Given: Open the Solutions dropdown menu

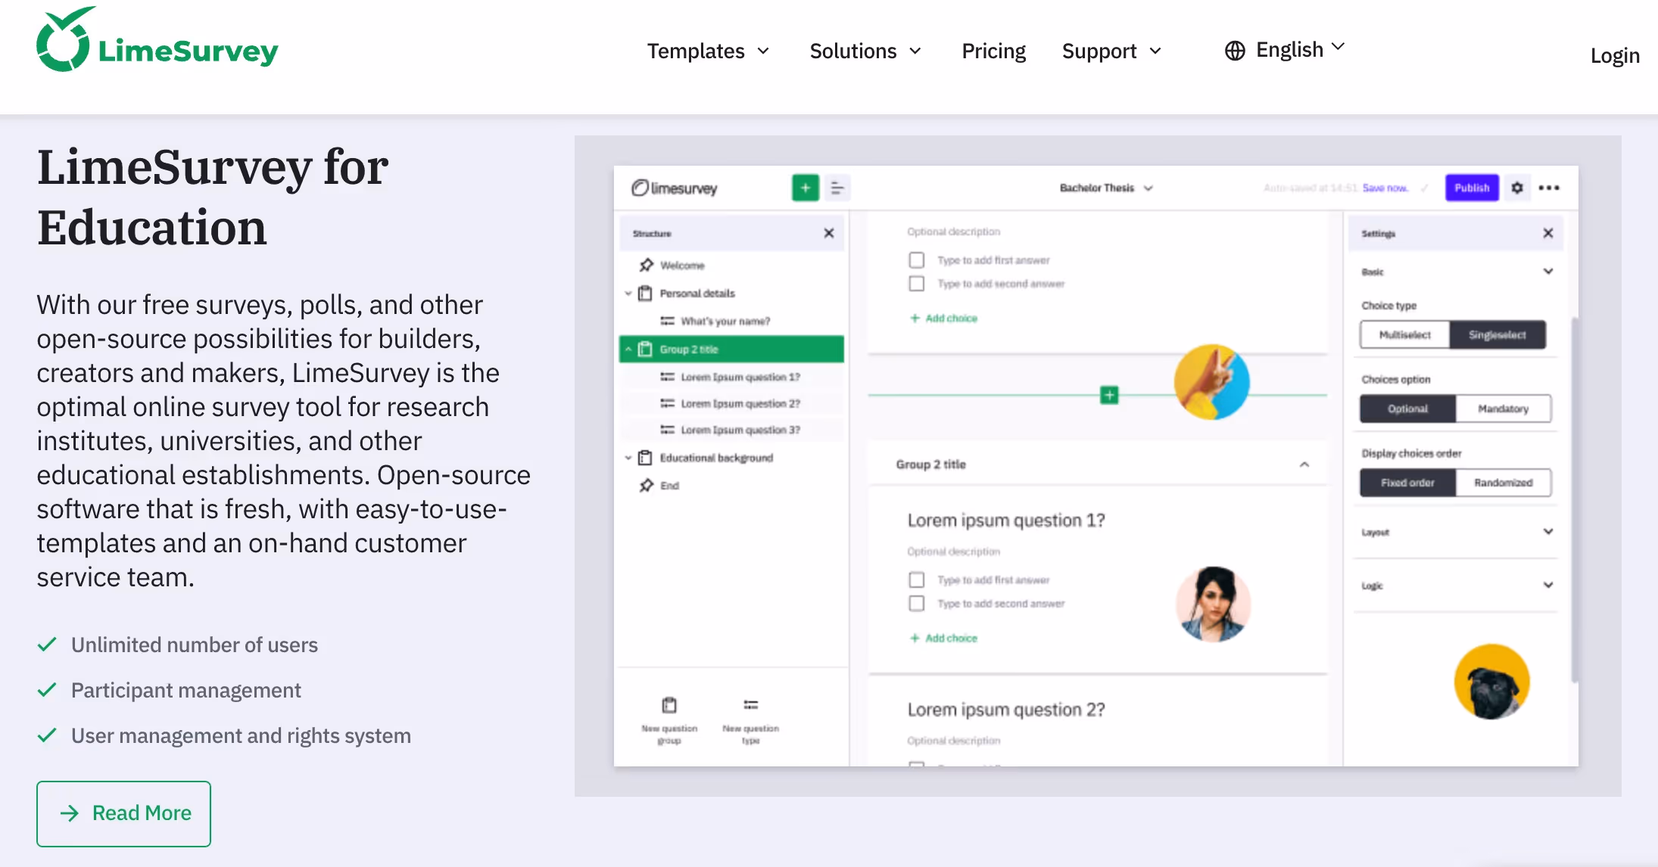Looking at the screenshot, I should pyautogui.click(x=865, y=51).
